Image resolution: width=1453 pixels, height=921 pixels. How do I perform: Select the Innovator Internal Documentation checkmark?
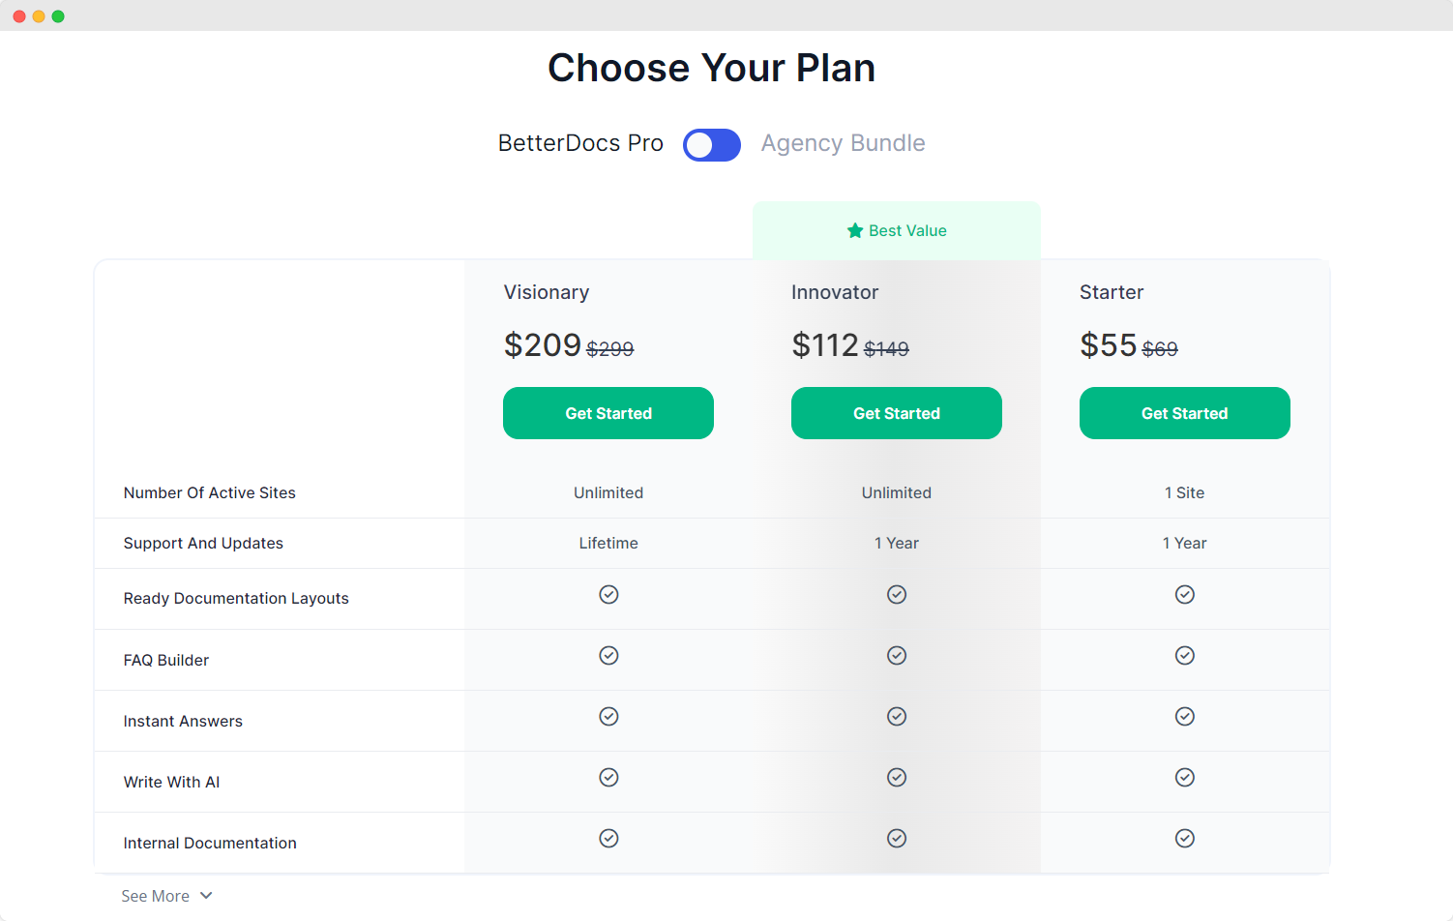[x=897, y=838]
